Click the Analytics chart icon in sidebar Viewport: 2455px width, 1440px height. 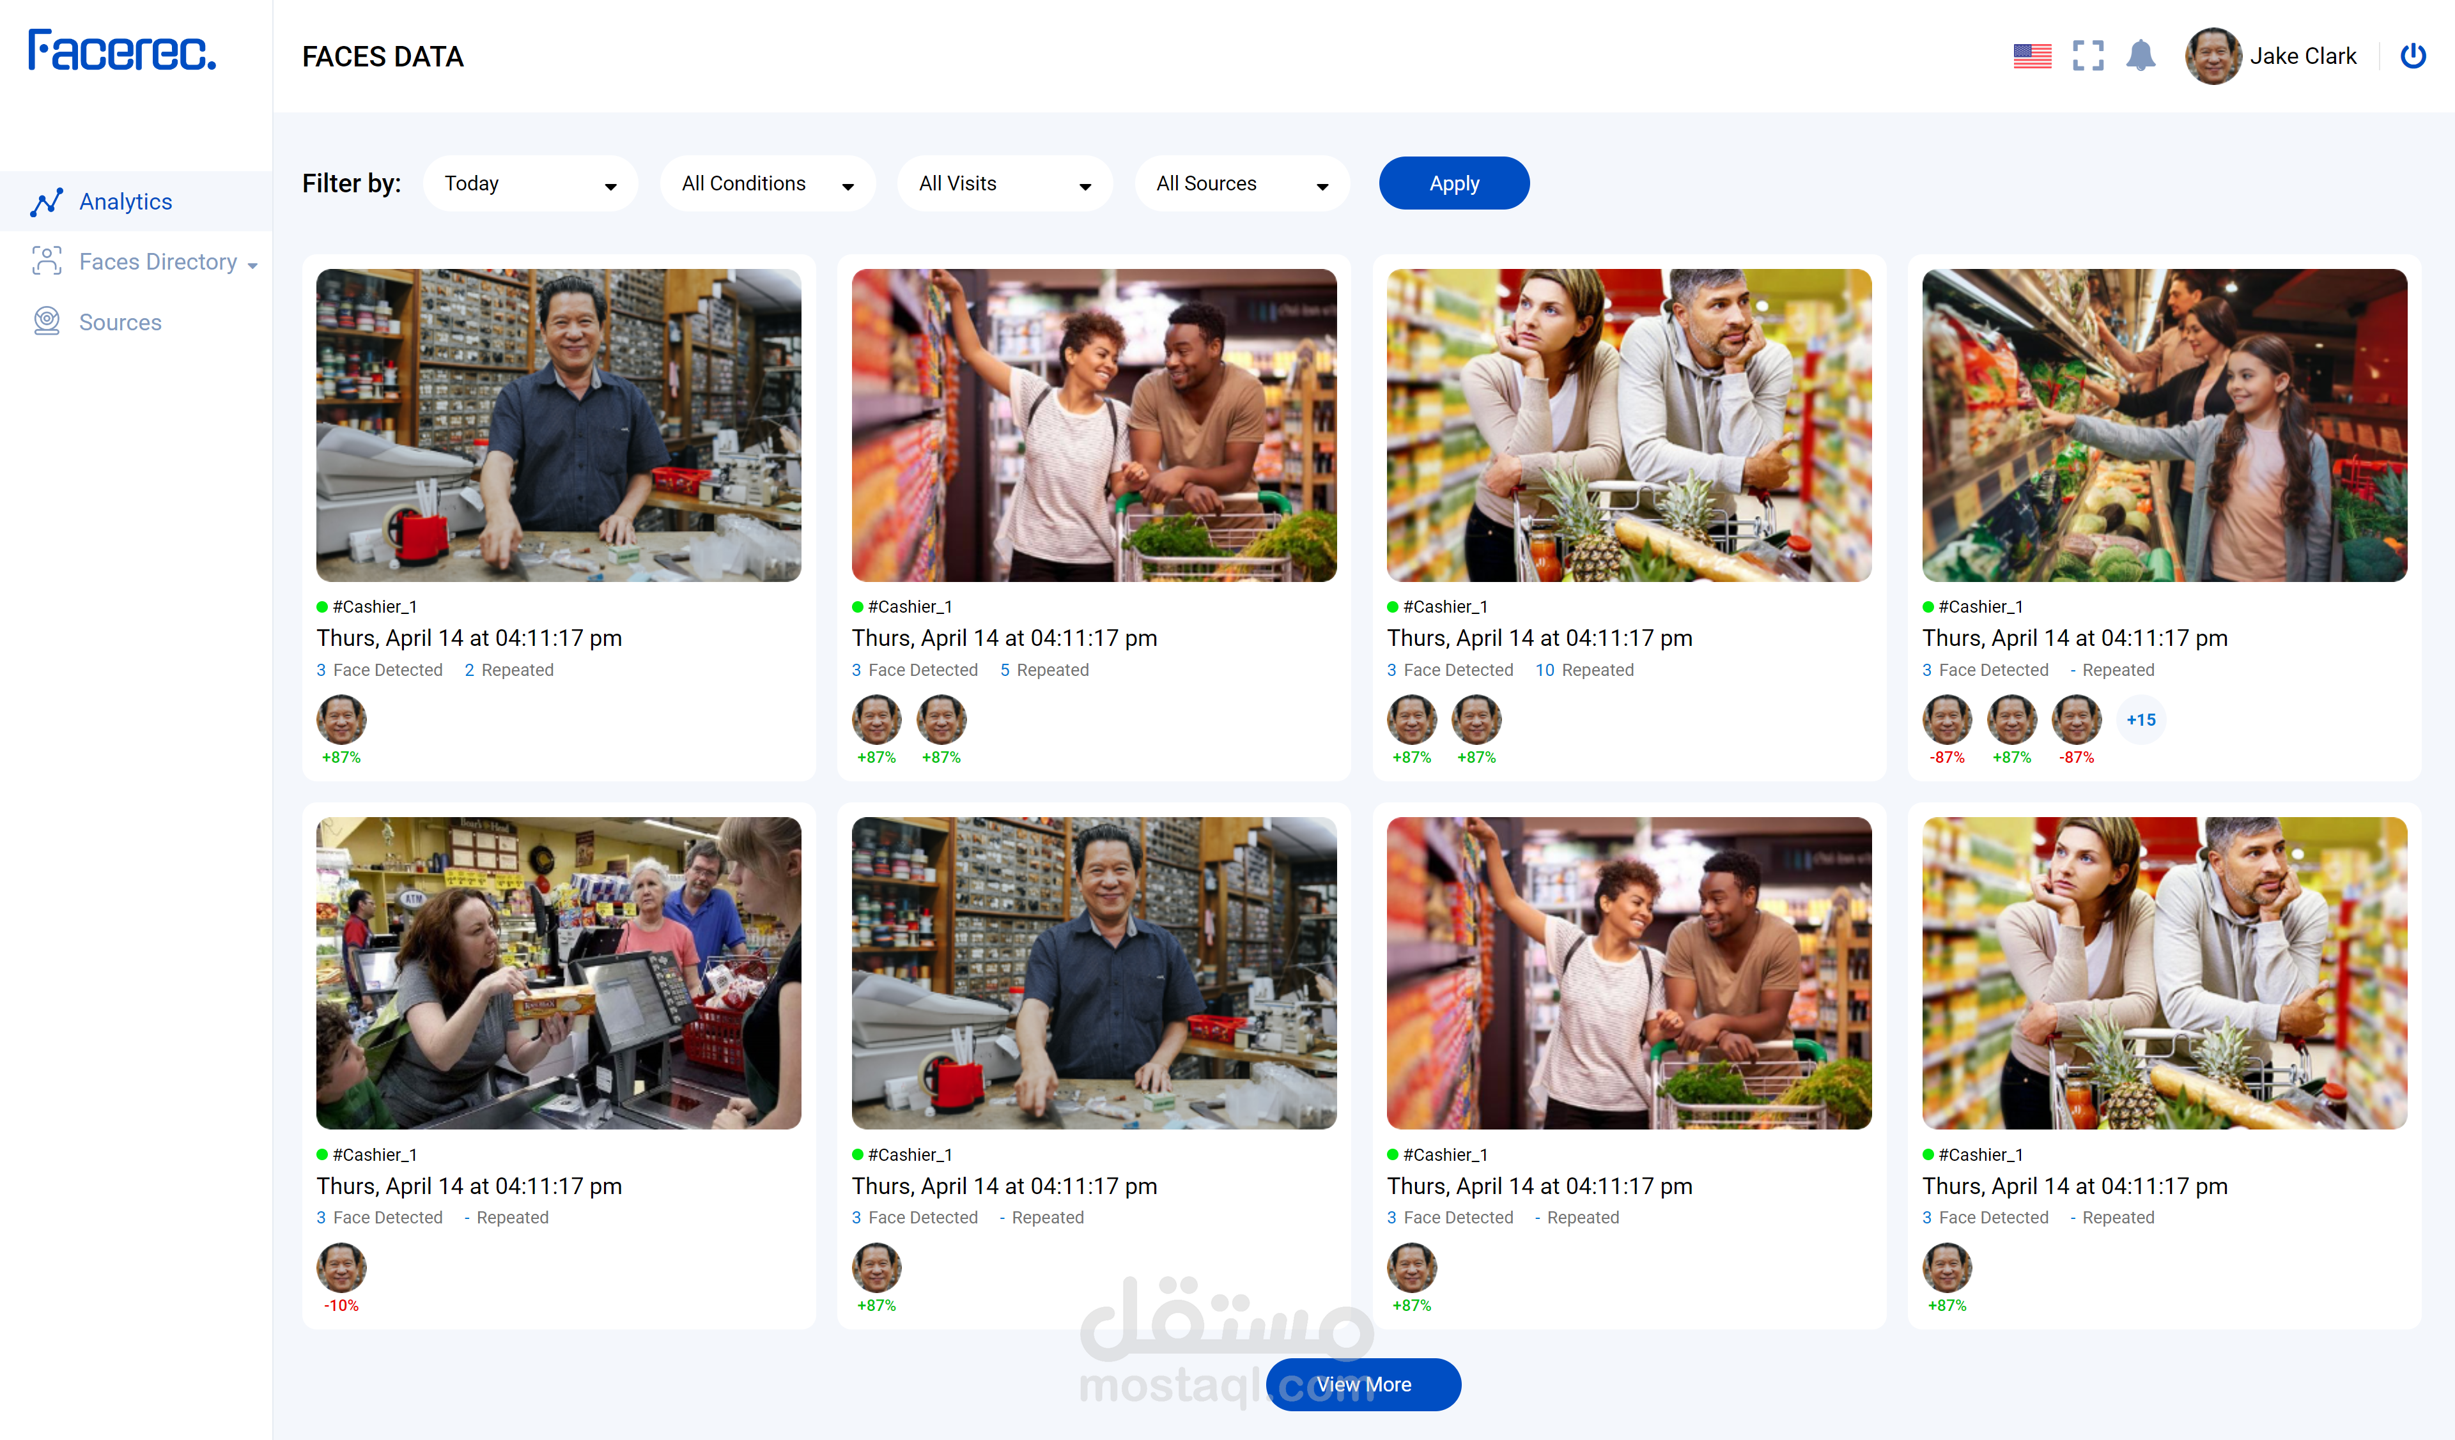(x=47, y=201)
